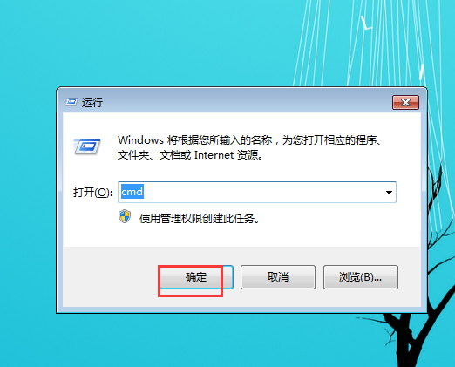Click empty teal desktop area above dialog
Viewport: 455px width, 367px height.
point(146,44)
